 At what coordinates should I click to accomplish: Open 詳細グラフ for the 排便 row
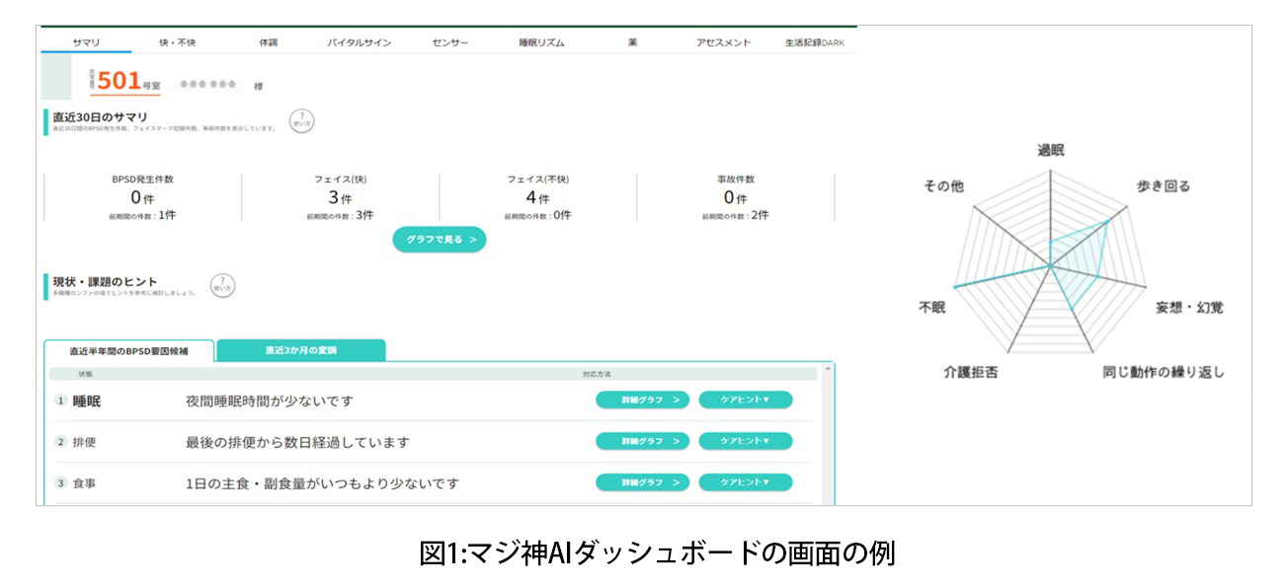pos(641,441)
